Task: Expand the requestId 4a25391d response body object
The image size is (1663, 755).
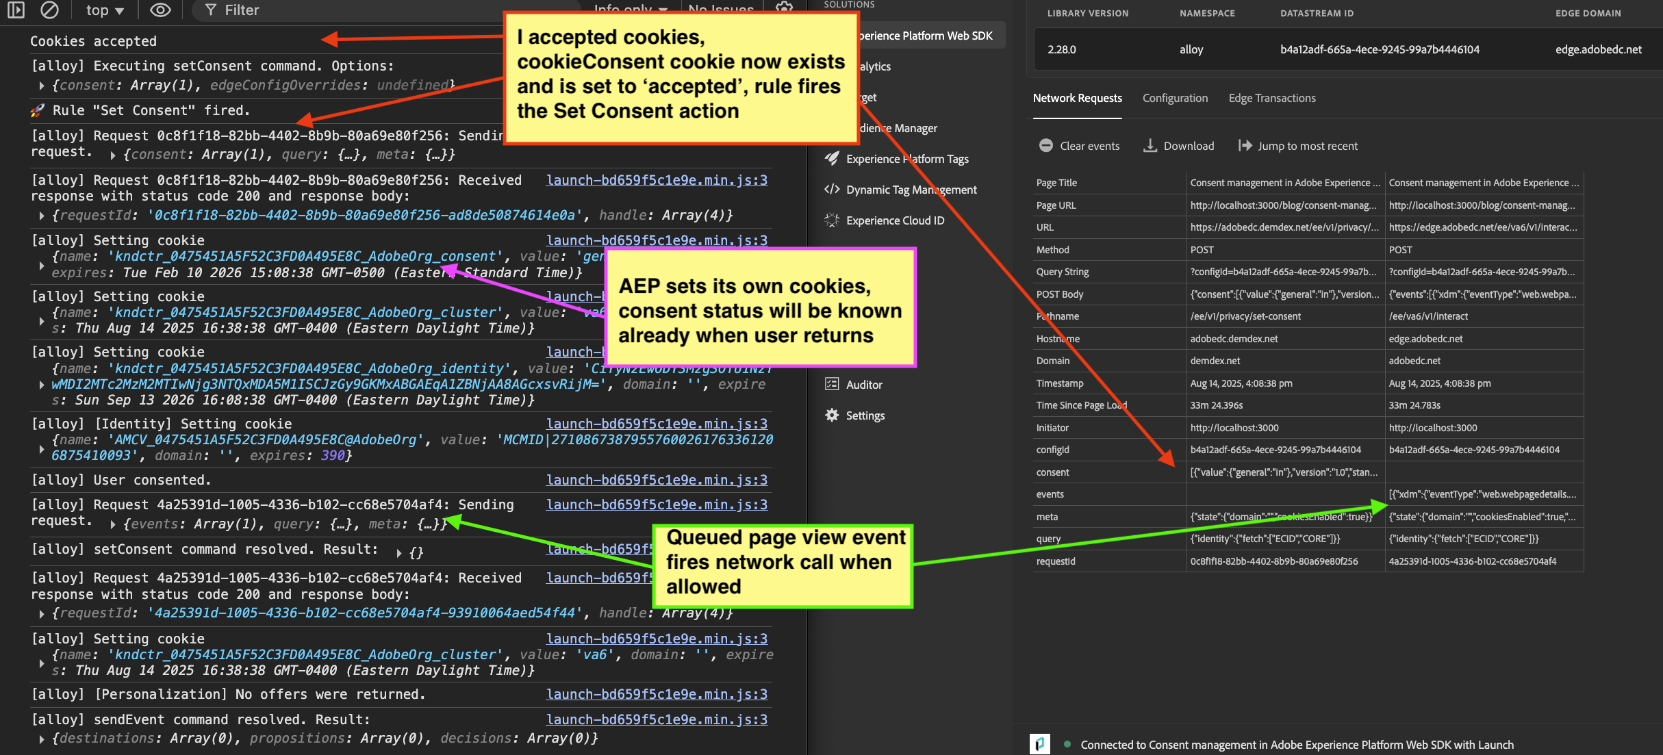Action: [x=42, y=613]
